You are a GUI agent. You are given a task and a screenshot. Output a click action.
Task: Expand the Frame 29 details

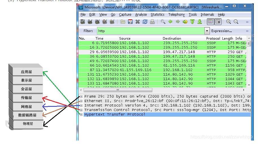coord(81,96)
